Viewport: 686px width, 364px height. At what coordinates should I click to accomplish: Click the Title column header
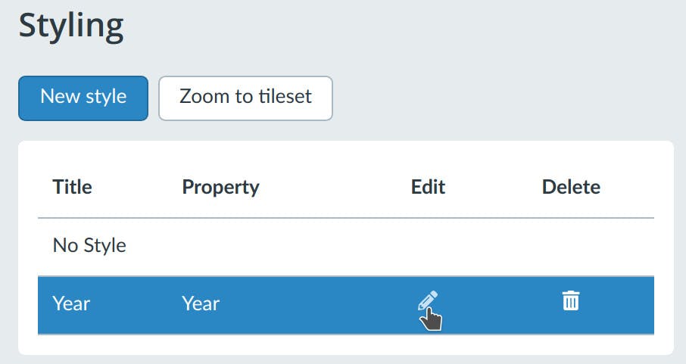pos(71,187)
